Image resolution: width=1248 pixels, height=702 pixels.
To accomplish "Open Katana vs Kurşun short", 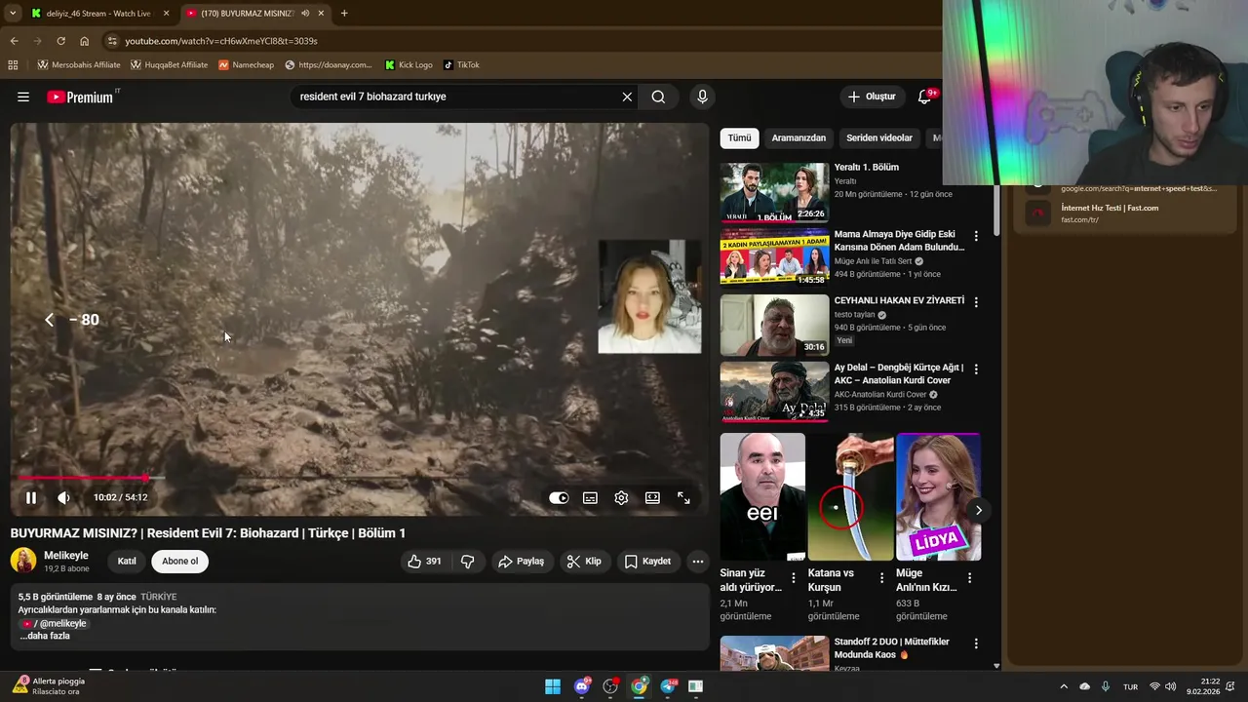I will pos(850,496).
